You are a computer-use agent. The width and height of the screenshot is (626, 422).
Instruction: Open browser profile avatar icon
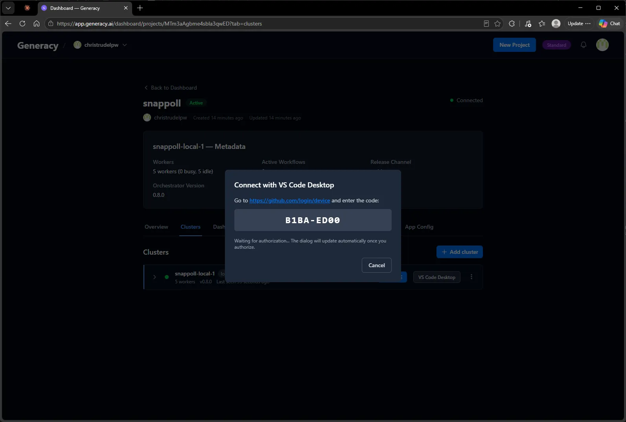pyautogui.click(x=556, y=24)
